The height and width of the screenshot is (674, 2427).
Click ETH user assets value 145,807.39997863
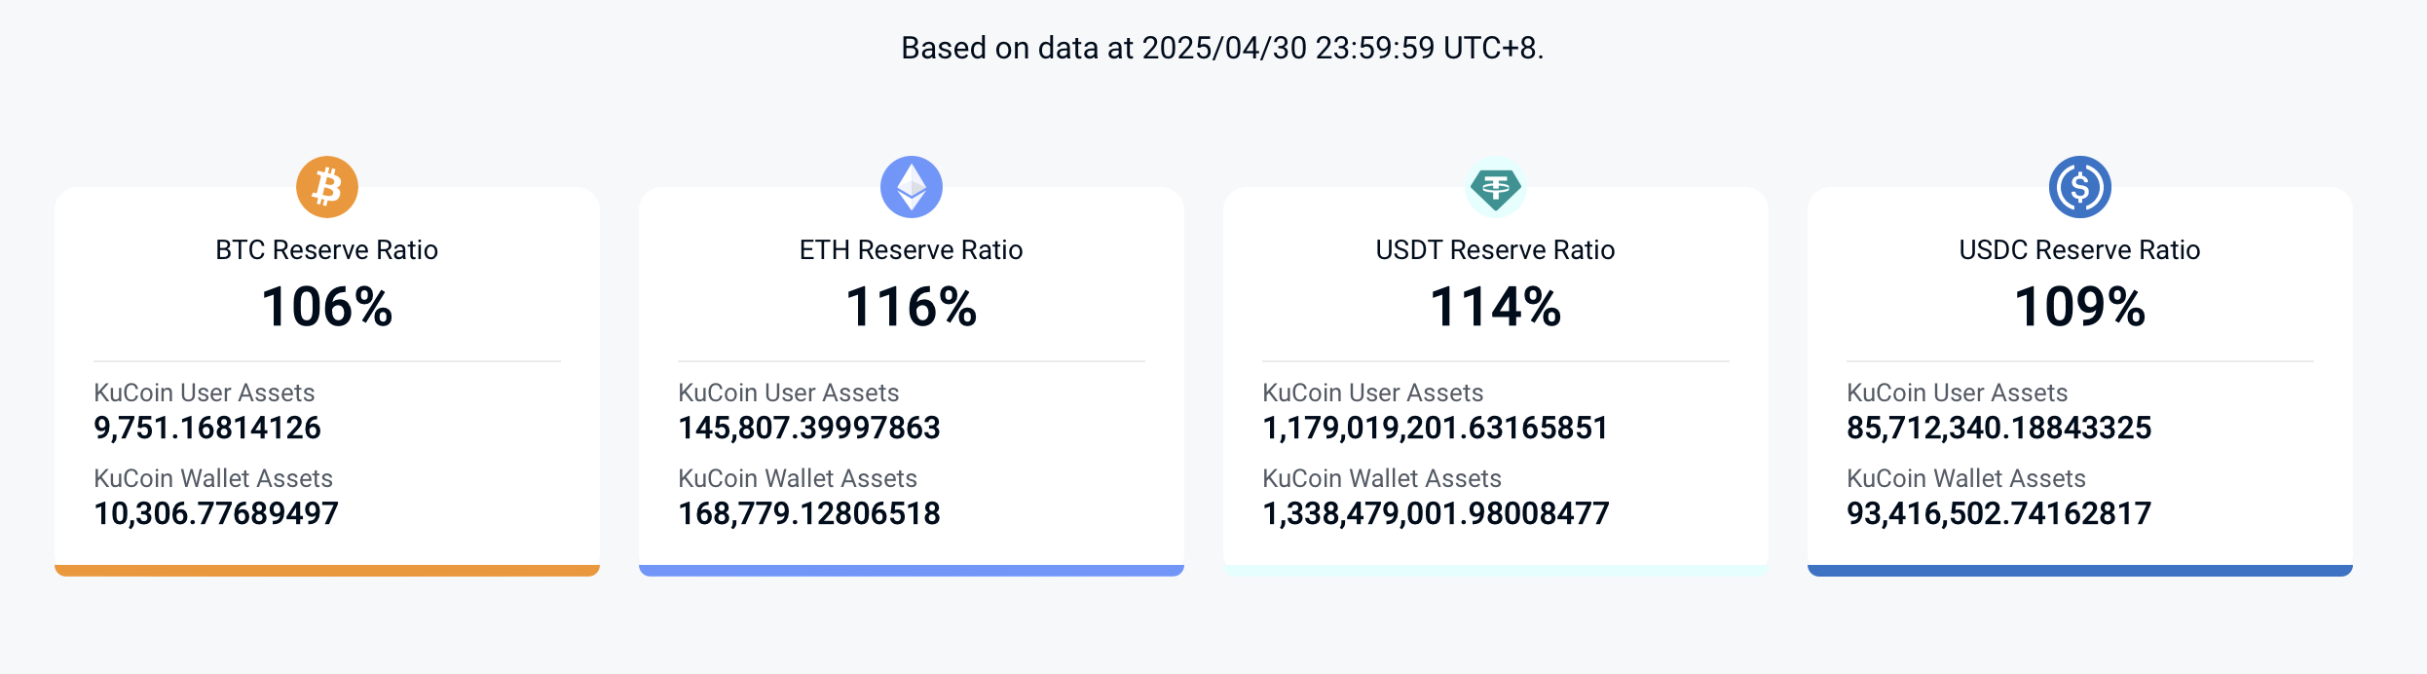point(809,428)
